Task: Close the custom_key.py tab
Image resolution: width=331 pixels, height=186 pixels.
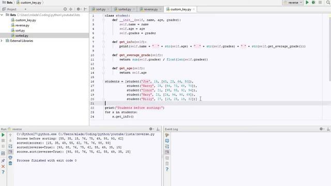Action: 194,9
